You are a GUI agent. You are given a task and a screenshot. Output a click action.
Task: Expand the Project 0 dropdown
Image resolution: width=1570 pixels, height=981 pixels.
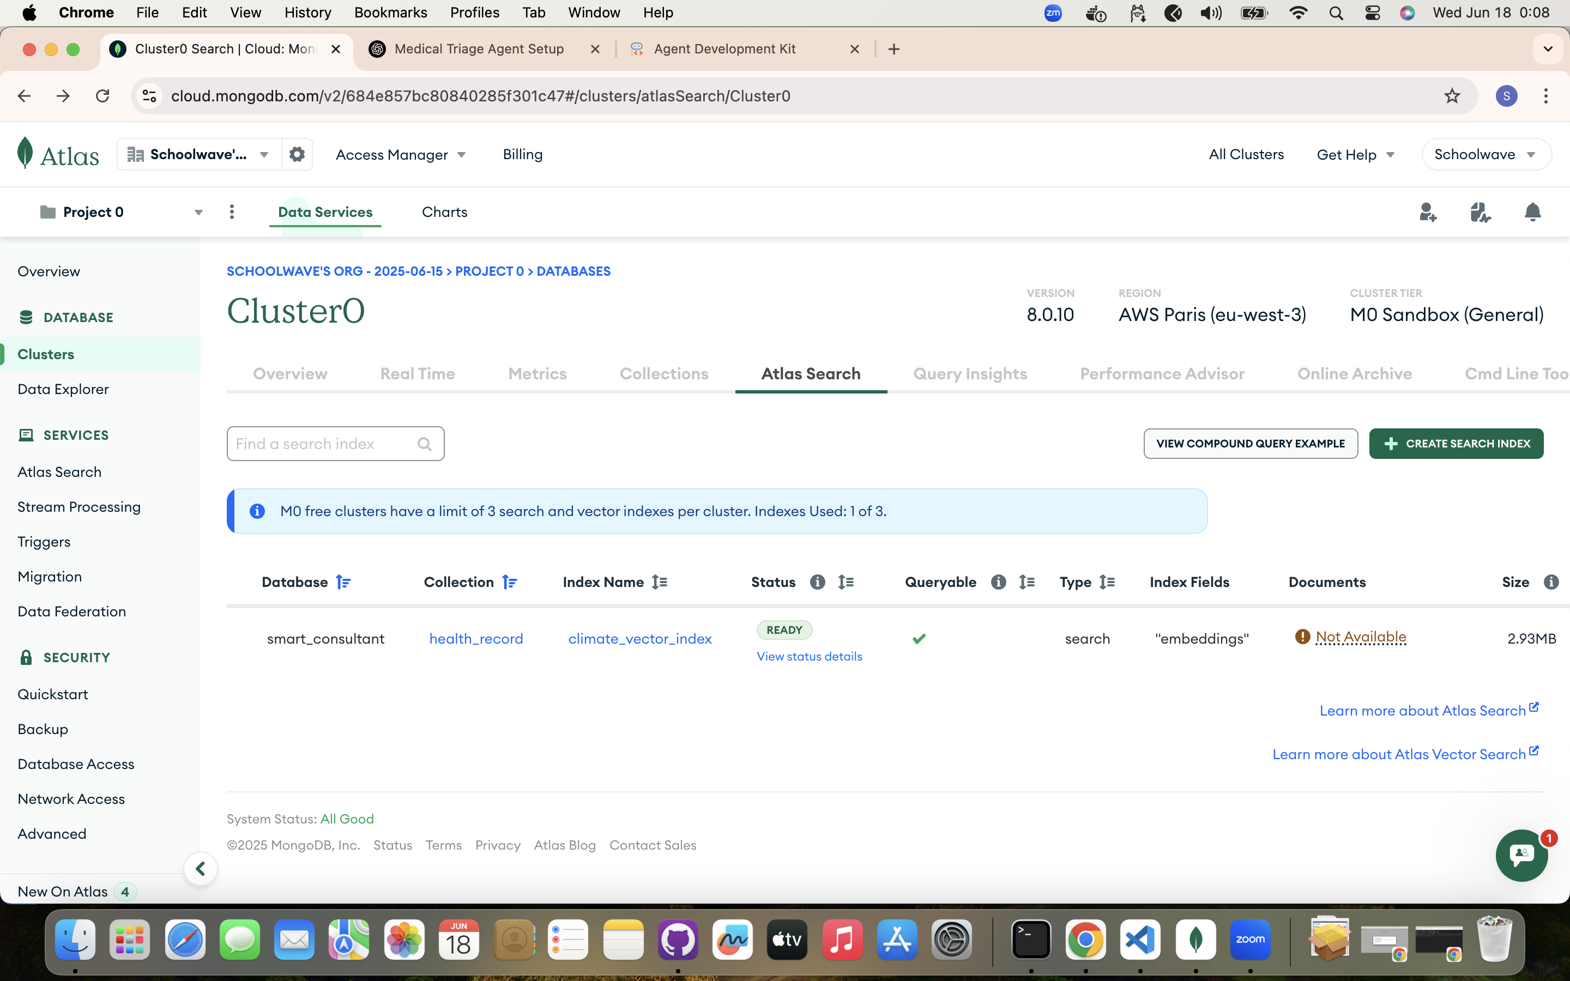198,212
